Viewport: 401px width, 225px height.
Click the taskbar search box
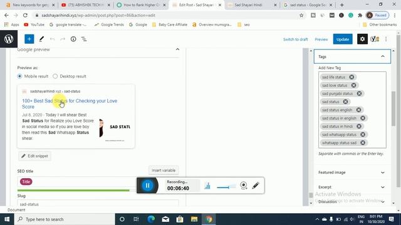pyautogui.click(x=65, y=219)
